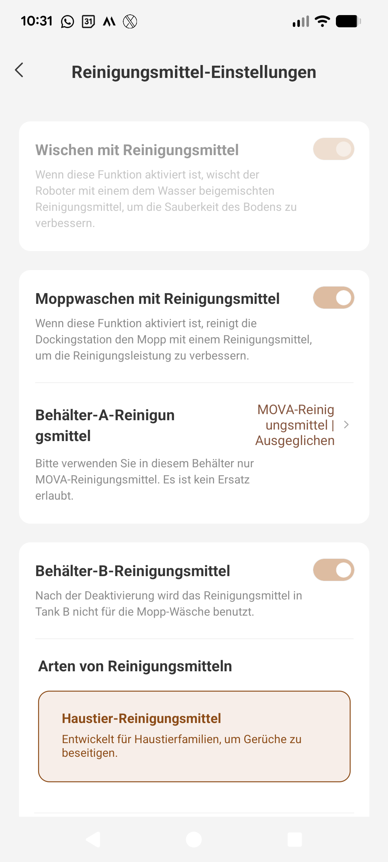Tap the Behälter-B-Reinigungsmittel heading
388x862 pixels.
(133, 571)
